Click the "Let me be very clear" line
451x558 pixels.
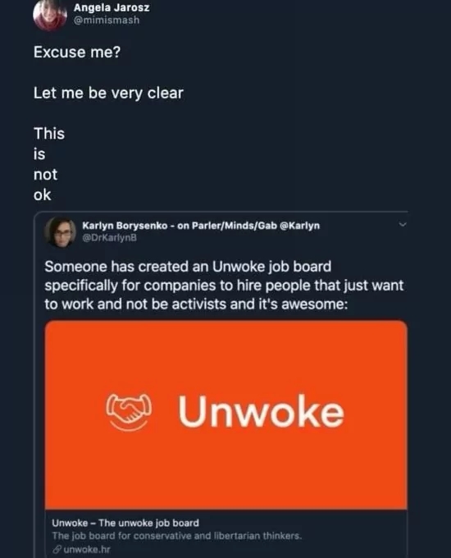[x=108, y=94]
